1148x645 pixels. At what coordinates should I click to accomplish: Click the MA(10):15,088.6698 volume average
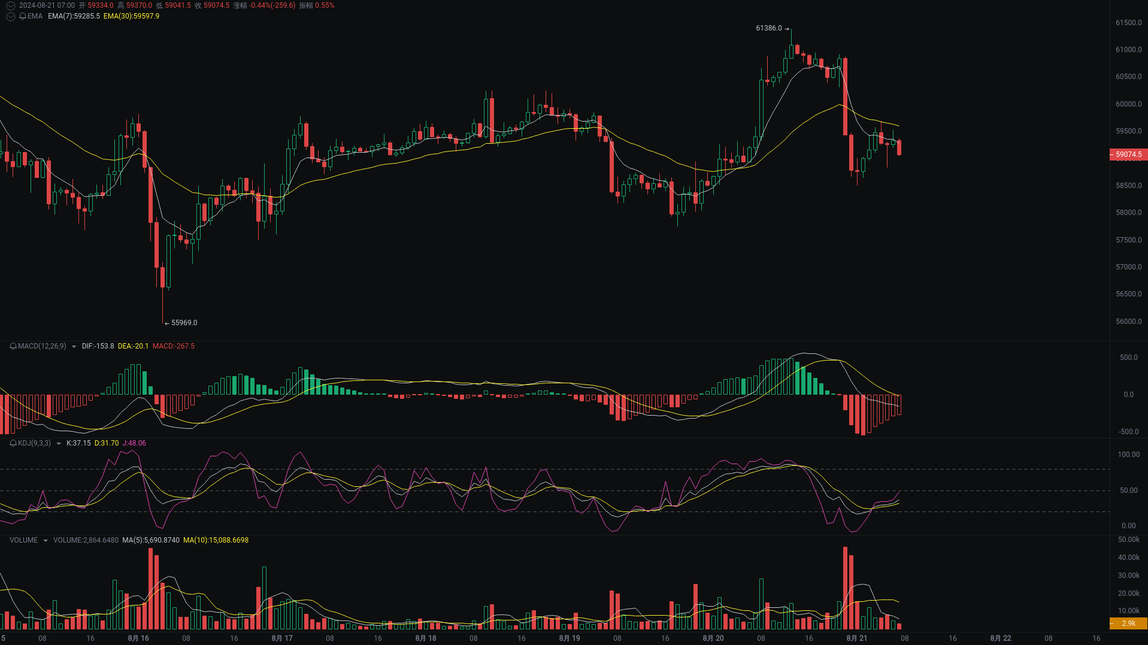(217, 540)
